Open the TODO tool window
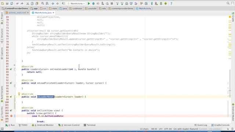Image resolution: width=235 pixels, height=132 pixels. [x=23, y=125]
